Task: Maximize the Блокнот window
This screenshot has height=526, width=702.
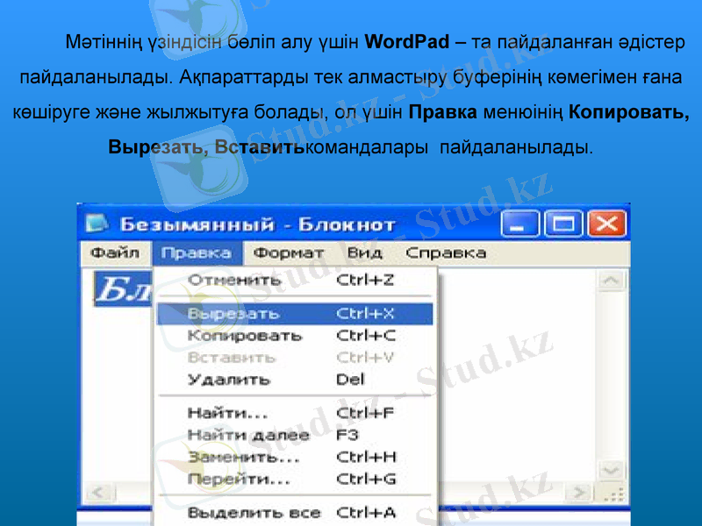Action: 562,224
